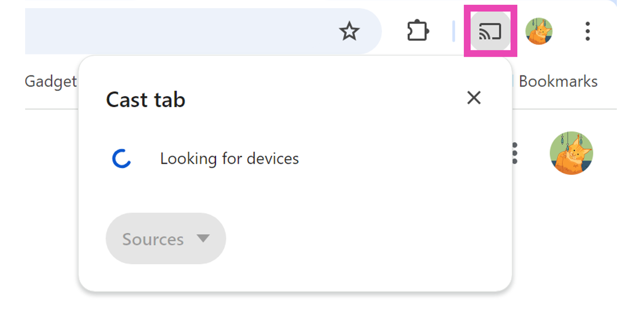Screen dimensions: 642x336
Task: Click the large cat account avatar
Action: [x=571, y=153]
